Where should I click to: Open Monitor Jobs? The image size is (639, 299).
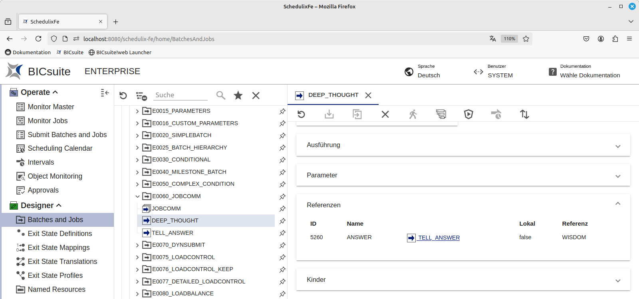[48, 121]
